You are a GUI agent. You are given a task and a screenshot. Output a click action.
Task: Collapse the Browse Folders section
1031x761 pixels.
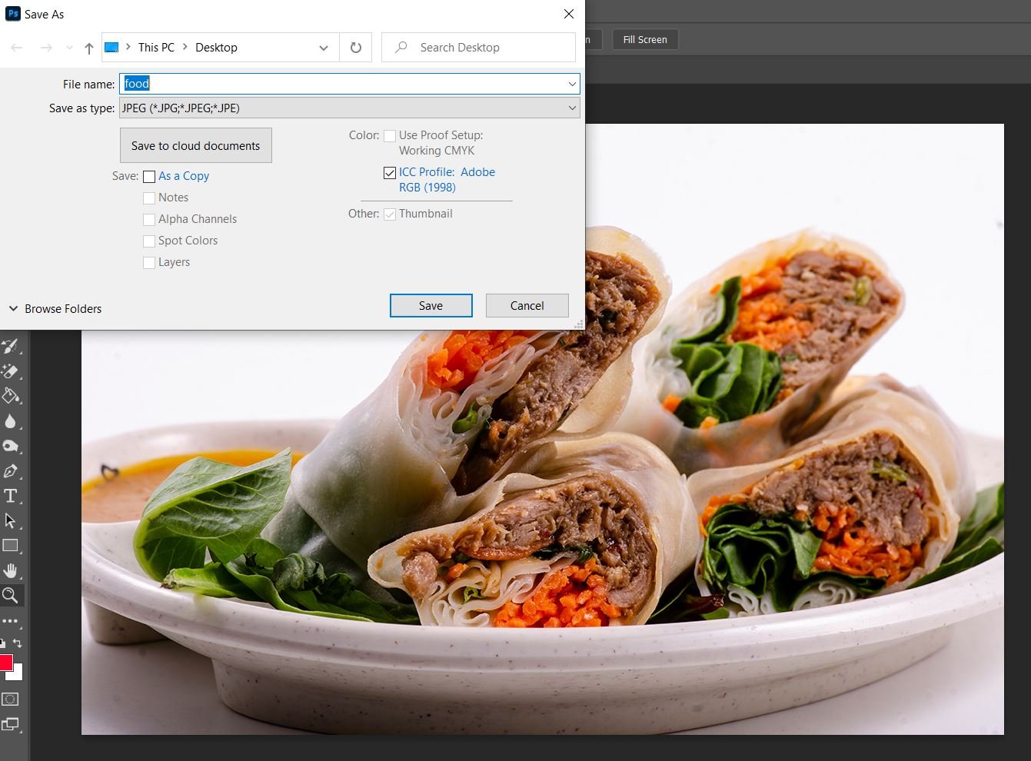click(14, 308)
